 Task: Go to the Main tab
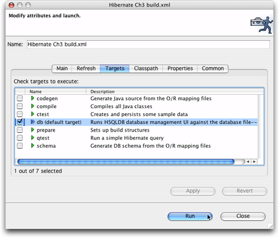click(62, 69)
